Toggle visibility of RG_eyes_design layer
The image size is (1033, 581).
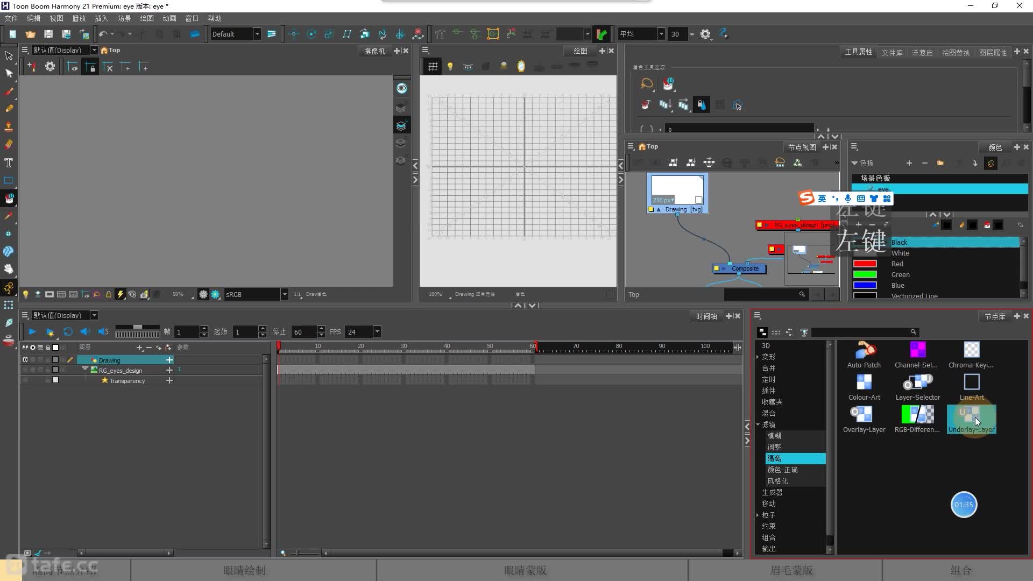click(x=25, y=370)
